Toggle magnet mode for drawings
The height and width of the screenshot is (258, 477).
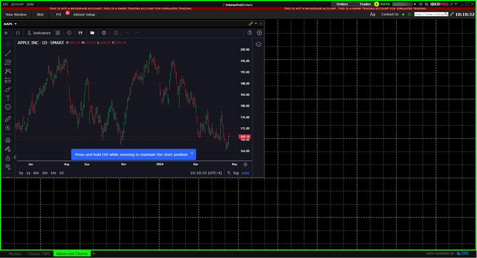[x=8, y=140]
